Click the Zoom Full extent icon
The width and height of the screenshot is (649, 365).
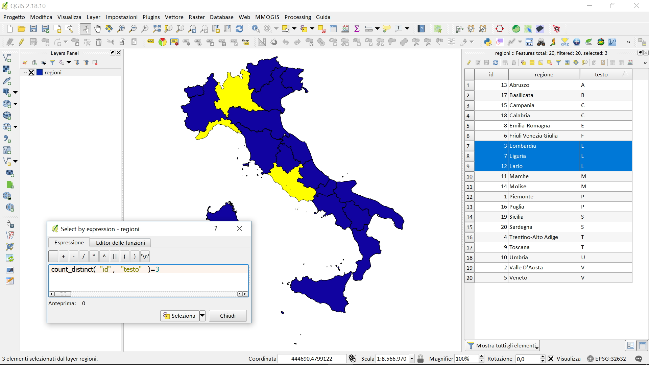(x=157, y=29)
